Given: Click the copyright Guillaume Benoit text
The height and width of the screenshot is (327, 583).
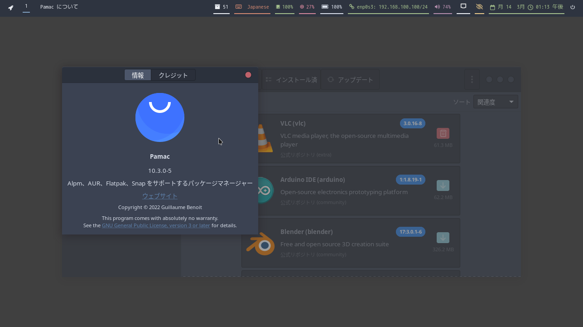Looking at the screenshot, I should tap(160, 207).
